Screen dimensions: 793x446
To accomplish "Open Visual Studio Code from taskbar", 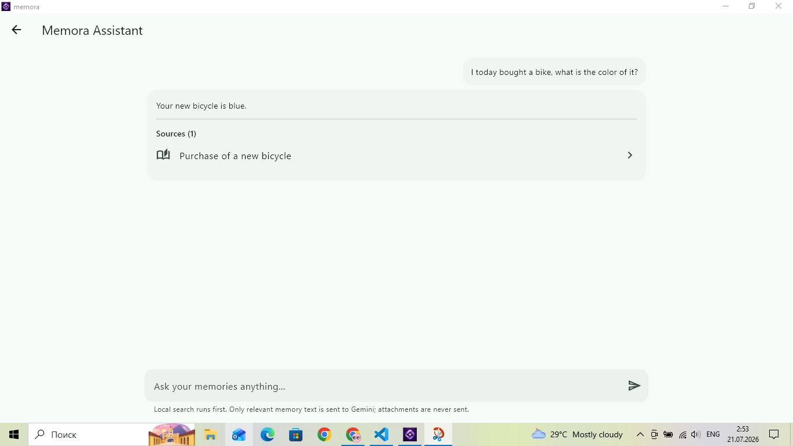I will pos(381,434).
